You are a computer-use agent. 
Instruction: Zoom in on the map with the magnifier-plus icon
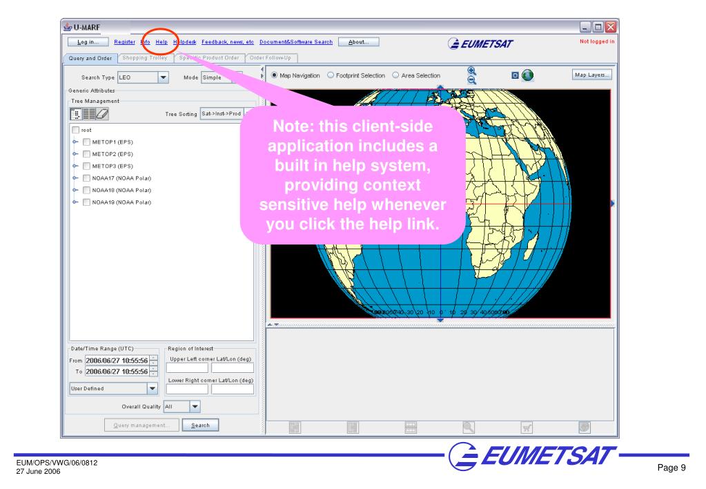(x=471, y=70)
